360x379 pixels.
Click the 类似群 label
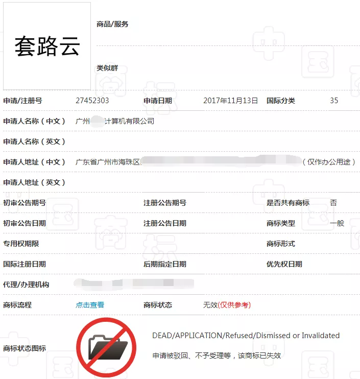tap(107, 68)
